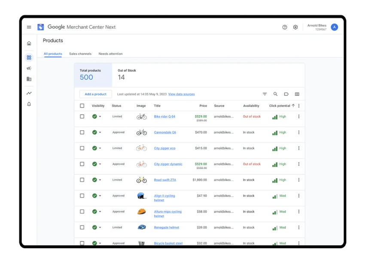Open the settings gear icon
365x264 pixels.
coord(295,27)
